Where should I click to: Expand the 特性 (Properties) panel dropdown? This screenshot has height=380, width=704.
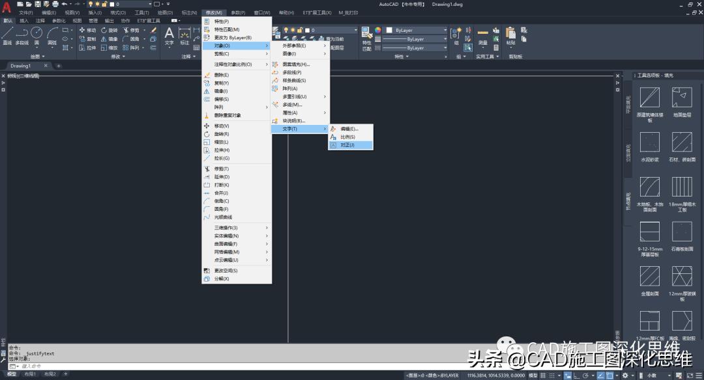click(402, 57)
